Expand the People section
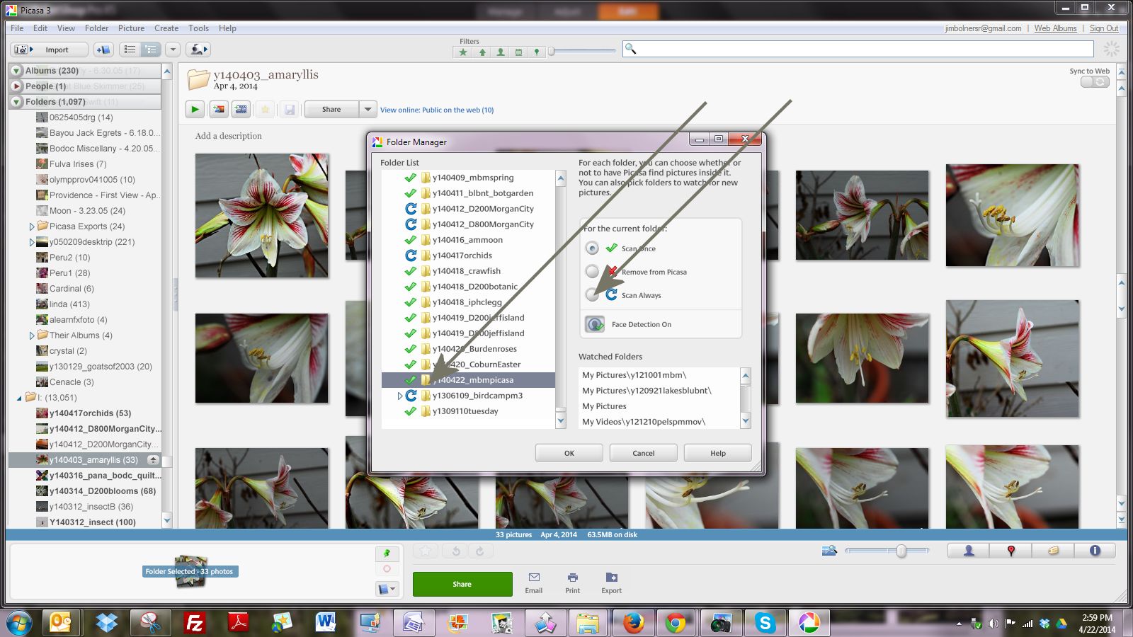 coord(16,86)
